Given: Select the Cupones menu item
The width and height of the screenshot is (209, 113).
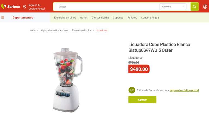Looking at the screenshot, I should tap(118, 18).
